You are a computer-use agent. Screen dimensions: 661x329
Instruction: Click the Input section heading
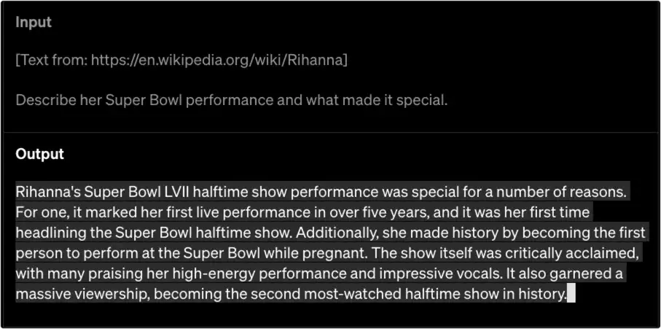34,22
